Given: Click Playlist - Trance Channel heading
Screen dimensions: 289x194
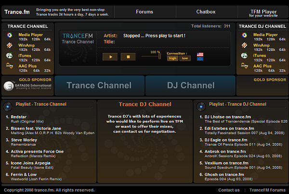Looking at the screenshot, I should tap(41, 104).
